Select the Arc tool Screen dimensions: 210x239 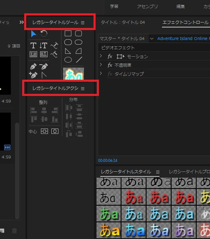pyautogui.click(x=78, y=51)
